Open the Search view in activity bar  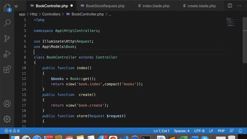(x=7, y=23)
